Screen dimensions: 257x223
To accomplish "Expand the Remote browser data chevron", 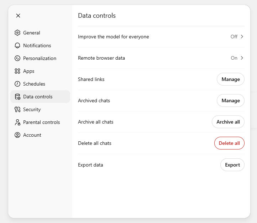I will click(x=242, y=58).
